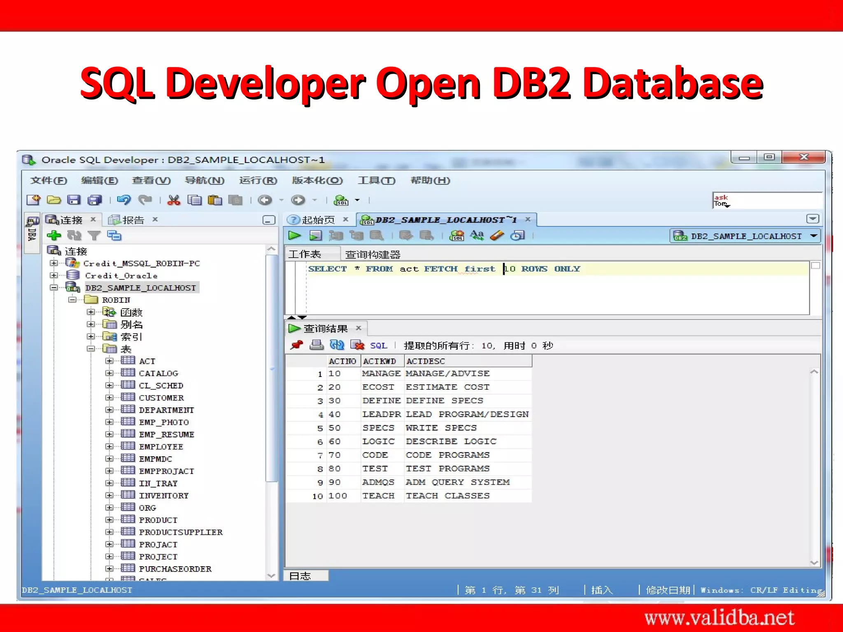Open the DB2_SAMPLE_LOCALHOST connection dropdown
Image resolution: width=843 pixels, height=632 pixels.
click(x=745, y=236)
